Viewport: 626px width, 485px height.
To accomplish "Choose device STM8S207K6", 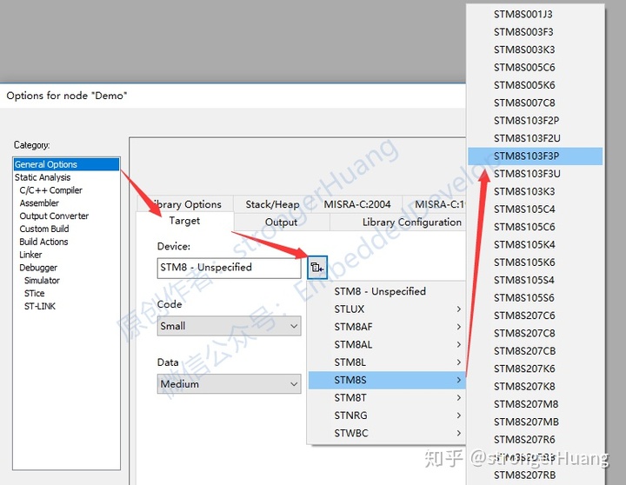I will tap(535, 369).
